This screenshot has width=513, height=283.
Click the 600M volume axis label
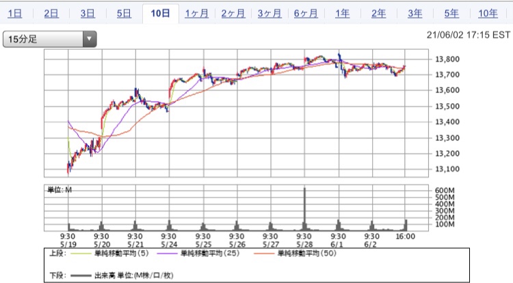tap(445, 191)
